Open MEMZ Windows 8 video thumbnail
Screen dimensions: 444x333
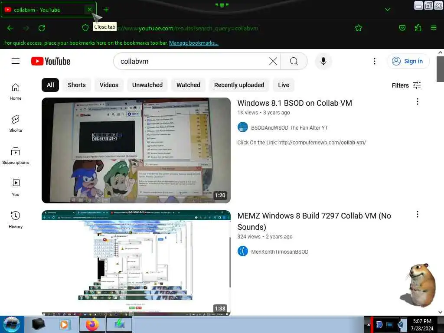(136, 262)
